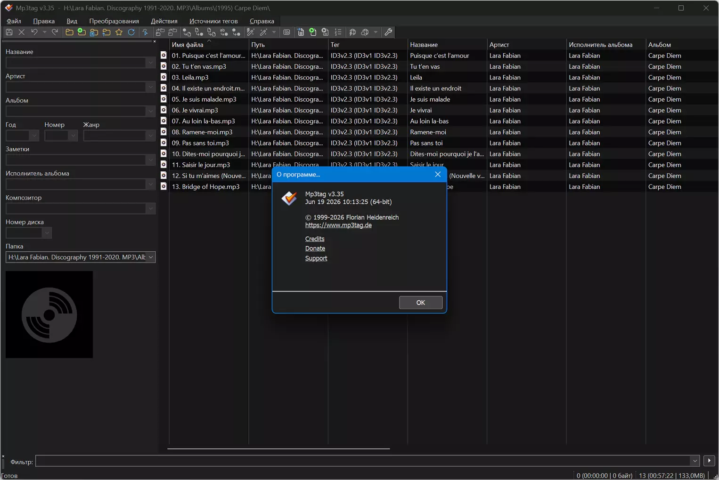Click the Undo arrow in the toolbar

34,32
